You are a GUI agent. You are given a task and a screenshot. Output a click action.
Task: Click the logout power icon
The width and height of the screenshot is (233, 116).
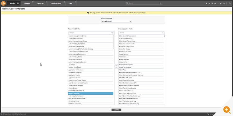[x=230, y=3]
